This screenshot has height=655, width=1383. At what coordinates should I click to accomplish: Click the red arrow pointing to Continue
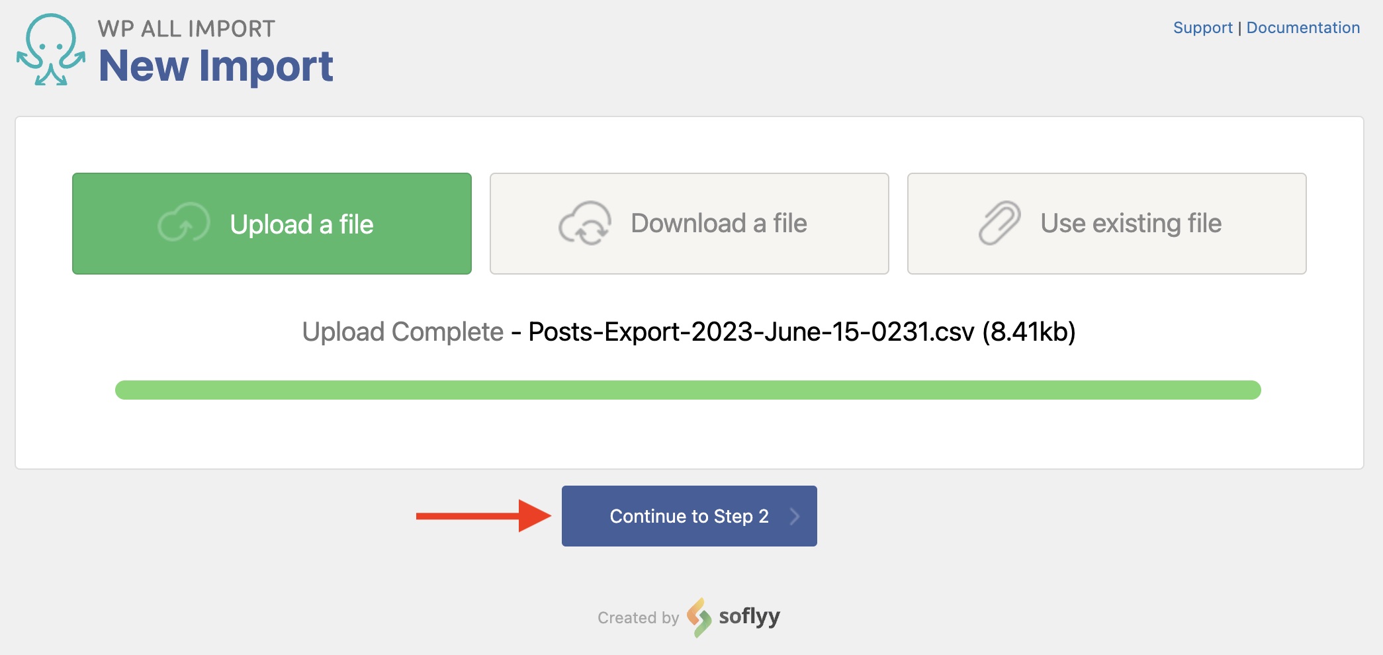click(483, 516)
